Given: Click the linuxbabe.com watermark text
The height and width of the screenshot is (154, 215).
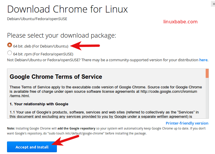Looking at the screenshot, I should [x=180, y=22].
